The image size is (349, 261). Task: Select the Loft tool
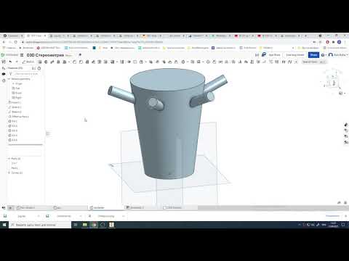58,62
